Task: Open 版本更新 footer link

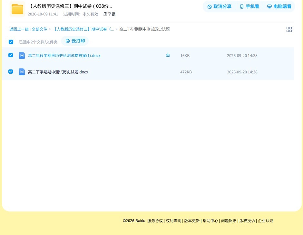Action: coord(192,221)
